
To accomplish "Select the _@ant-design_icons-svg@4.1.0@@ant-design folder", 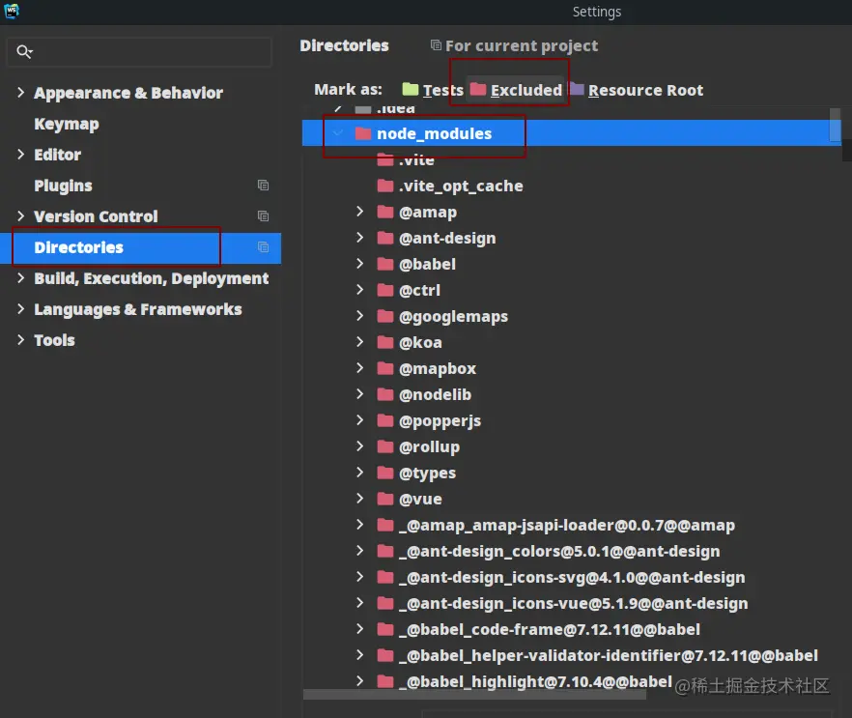I will click(x=572, y=577).
